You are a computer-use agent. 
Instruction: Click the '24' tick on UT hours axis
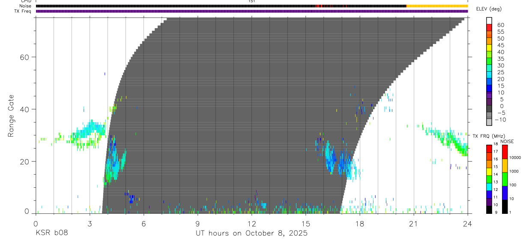(x=468, y=223)
